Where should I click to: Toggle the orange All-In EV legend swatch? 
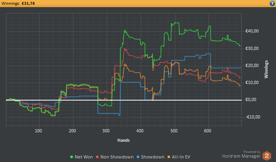coord(169,157)
